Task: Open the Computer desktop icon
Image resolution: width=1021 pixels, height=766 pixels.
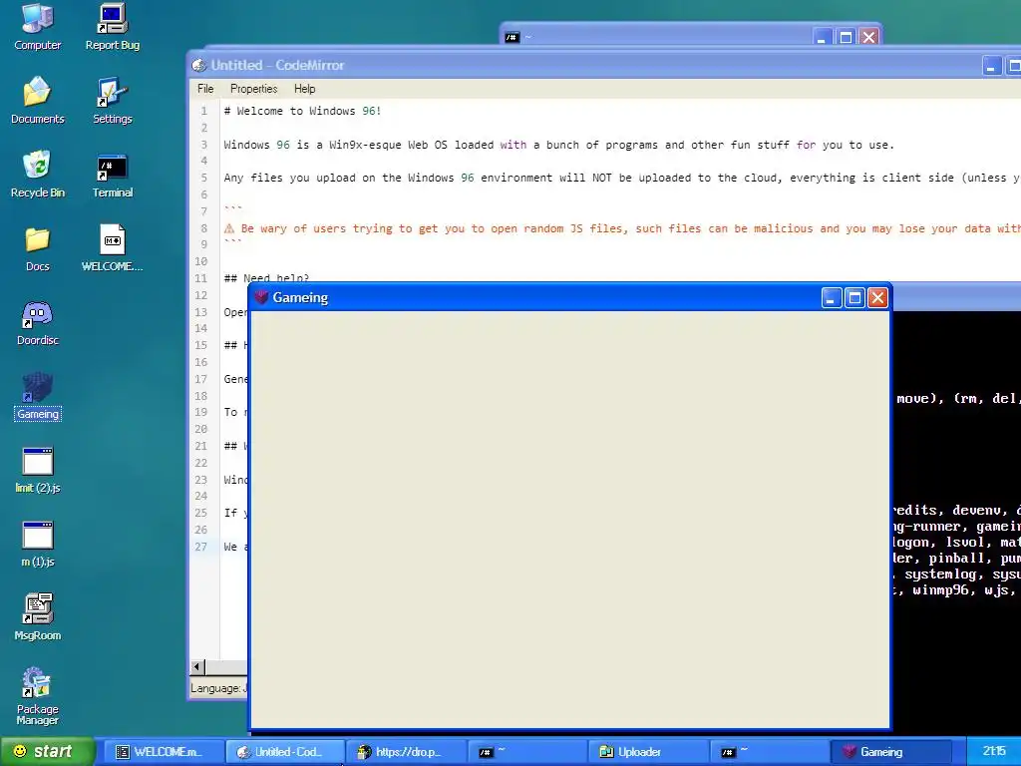Action: [x=37, y=26]
